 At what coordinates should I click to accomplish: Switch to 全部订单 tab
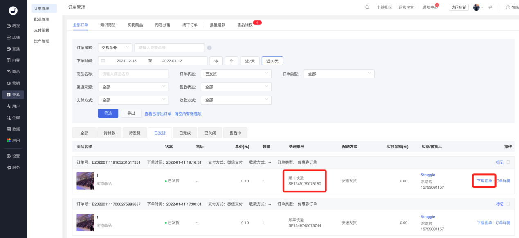point(80,24)
